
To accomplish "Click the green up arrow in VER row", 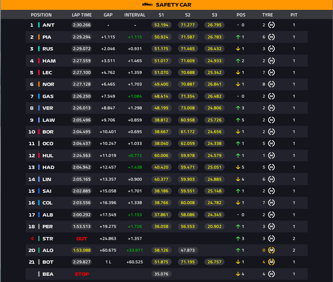I will (238, 108).
